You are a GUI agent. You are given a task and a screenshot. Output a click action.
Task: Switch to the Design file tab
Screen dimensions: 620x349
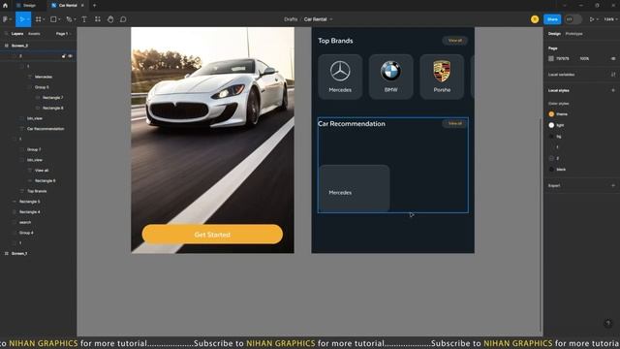coord(28,6)
